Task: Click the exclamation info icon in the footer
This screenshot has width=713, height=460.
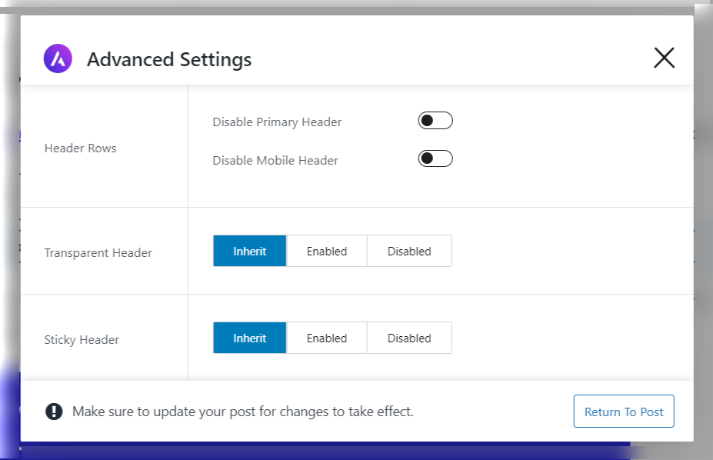Action: [53, 411]
